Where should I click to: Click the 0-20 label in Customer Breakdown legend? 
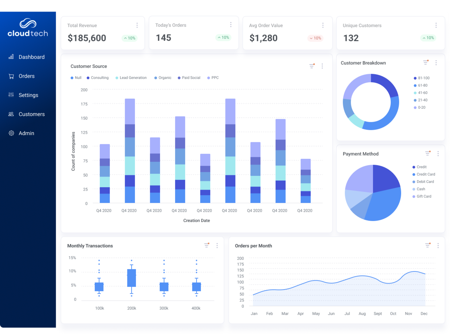(x=421, y=107)
